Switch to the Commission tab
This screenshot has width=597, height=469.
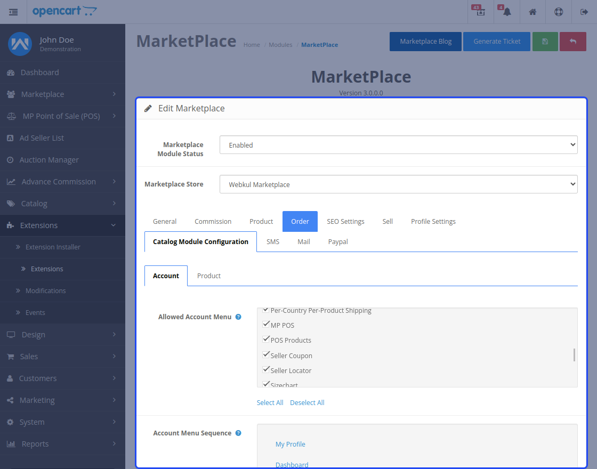pos(213,222)
